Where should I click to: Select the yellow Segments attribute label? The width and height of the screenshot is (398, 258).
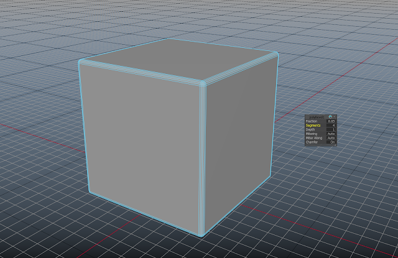[313, 126]
